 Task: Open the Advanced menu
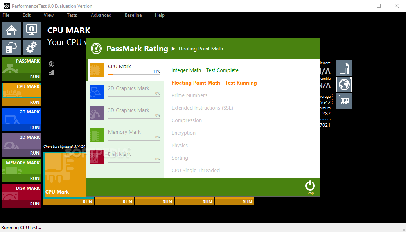click(x=101, y=15)
